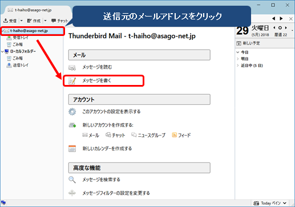Click the 火曜日 weekday label
This screenshot has width=295, height=207.
click(260, 28)
